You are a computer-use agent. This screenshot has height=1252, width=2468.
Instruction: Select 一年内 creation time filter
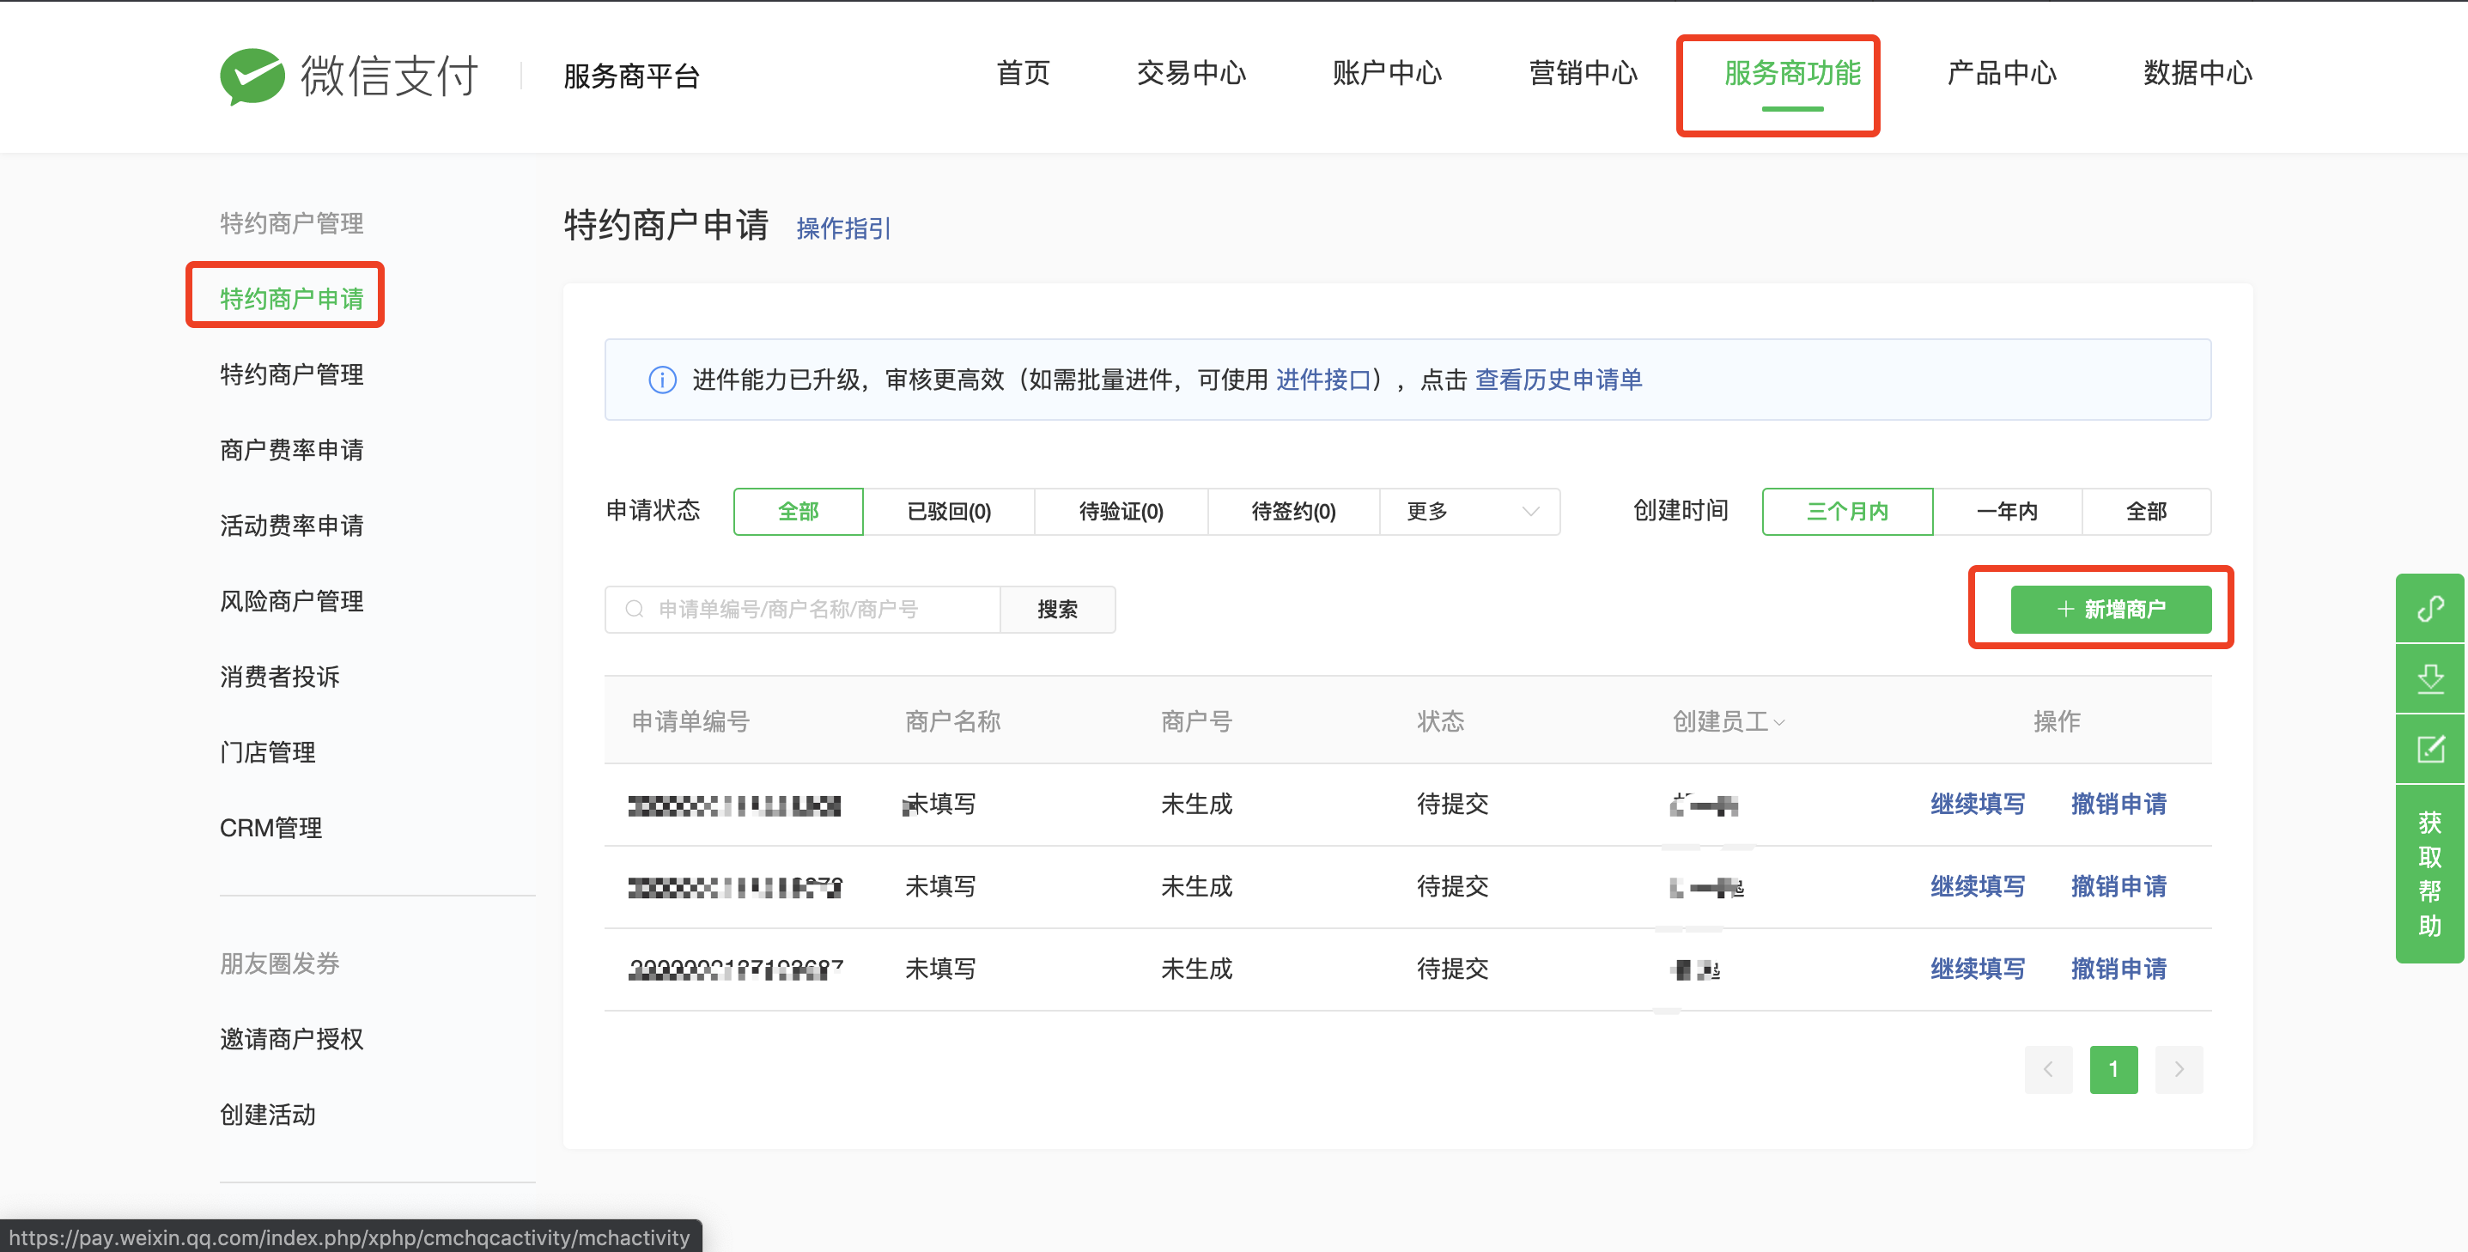click(x=2007, y=512)
